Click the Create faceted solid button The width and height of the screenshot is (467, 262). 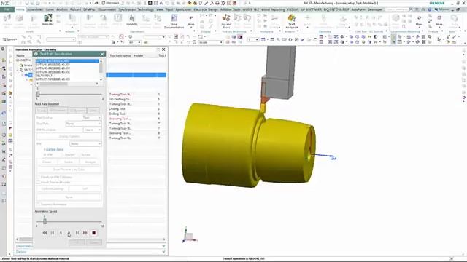pyautogui.click(x=47, y=162)
